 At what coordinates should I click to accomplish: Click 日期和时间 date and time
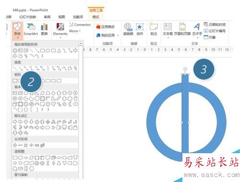pos(215,24)
